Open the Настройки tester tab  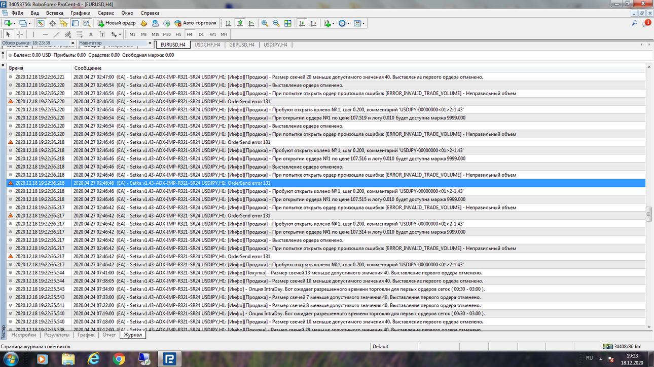coord(24,335)
